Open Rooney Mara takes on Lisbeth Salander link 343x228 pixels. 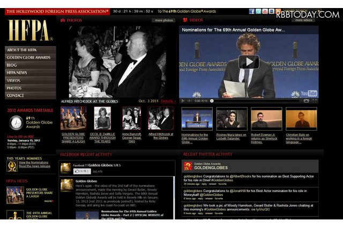click(231, 136)
